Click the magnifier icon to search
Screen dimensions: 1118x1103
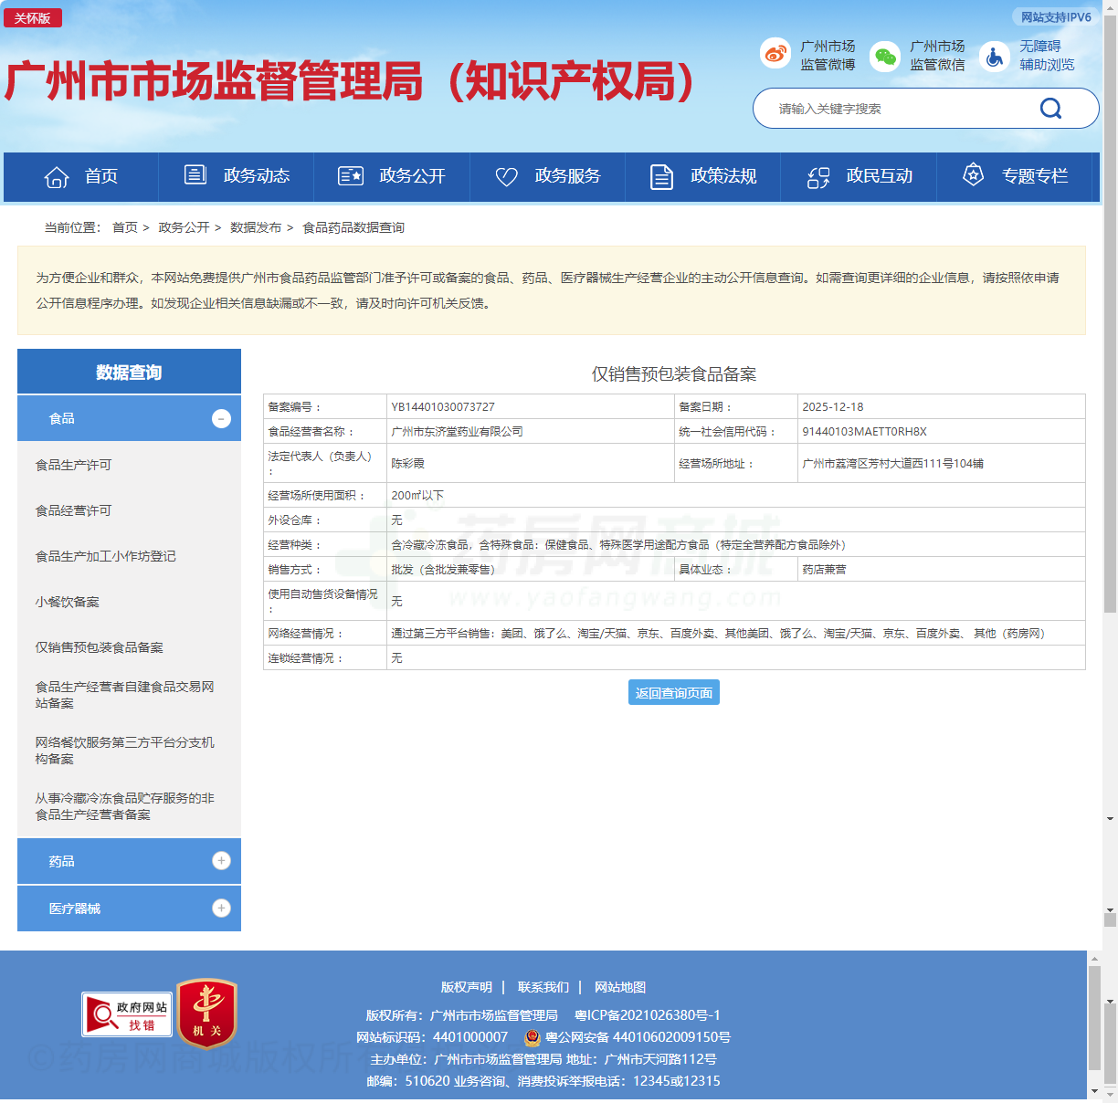(x=1050, y=108)
